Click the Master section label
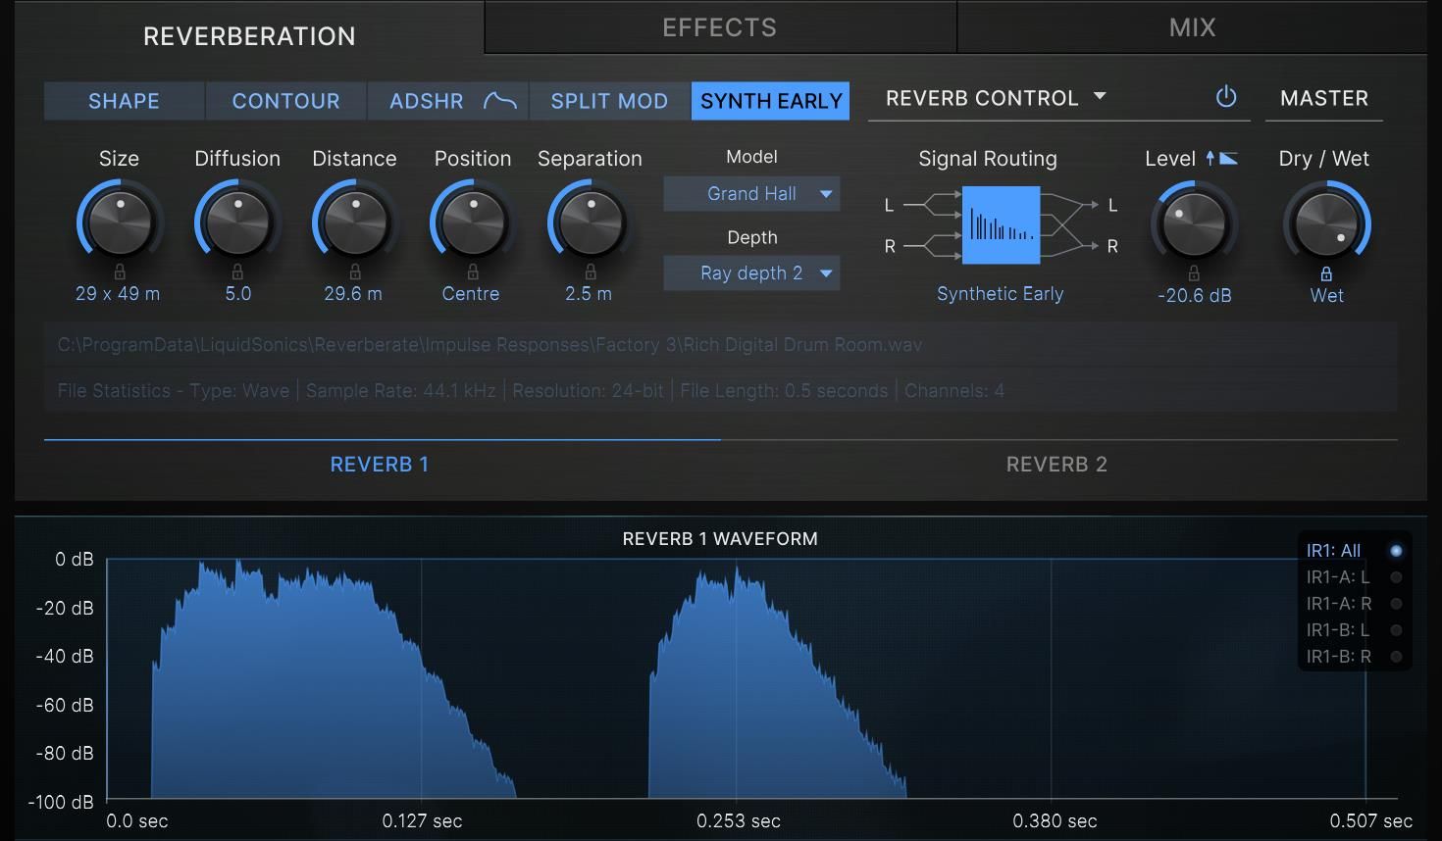This screenshot has height=841, width=1442. 1324,98
